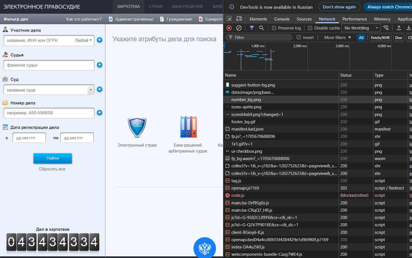412x258 pixels.
Task: Toggle the Invert filter checkbox
Action: tap(299, 37)
